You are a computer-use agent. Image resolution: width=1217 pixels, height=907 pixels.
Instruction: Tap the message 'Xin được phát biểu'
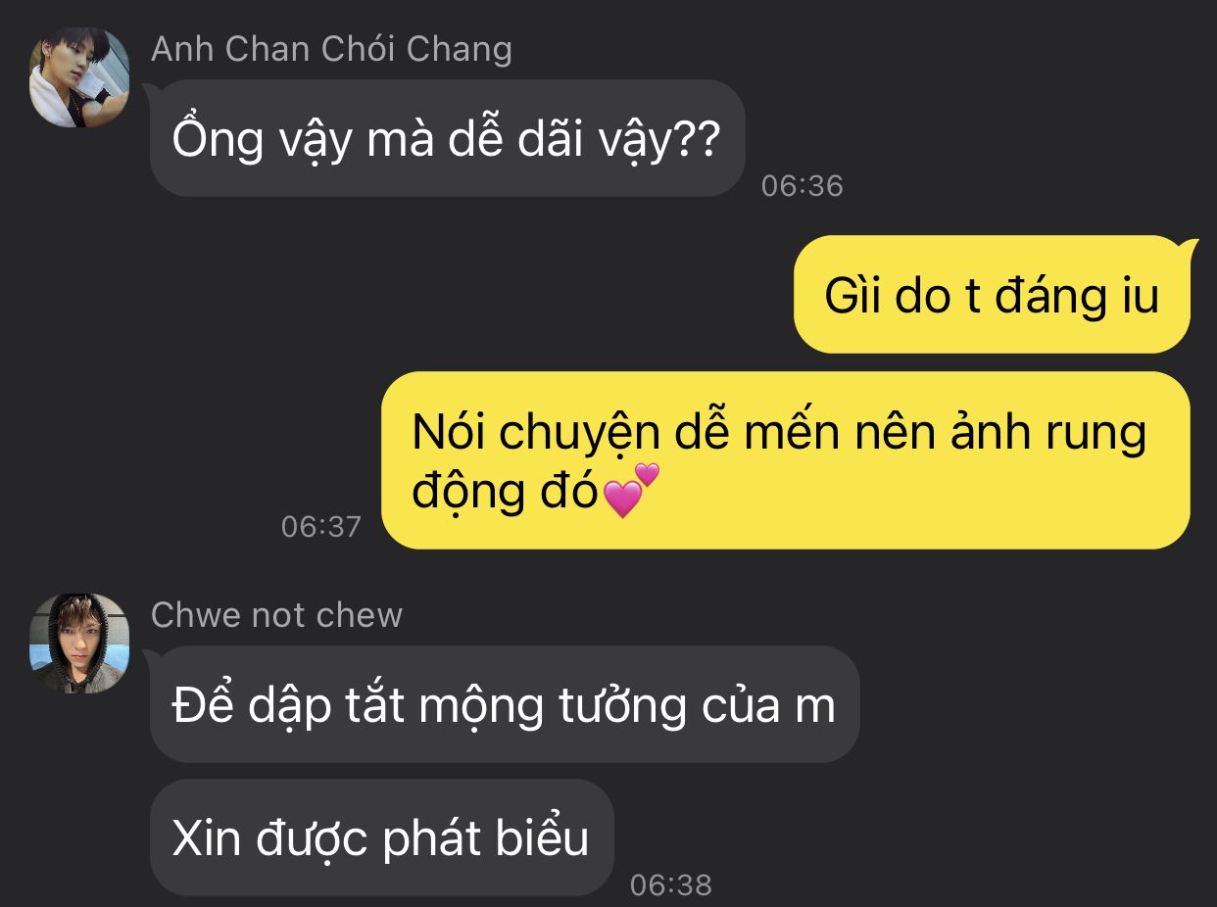click(x=382, y=837)
